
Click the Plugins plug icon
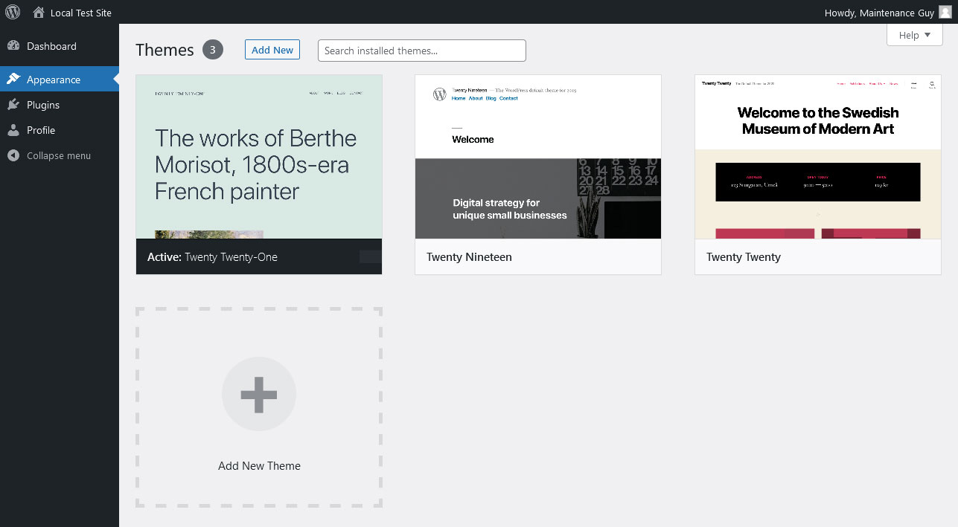pos(13,104)
